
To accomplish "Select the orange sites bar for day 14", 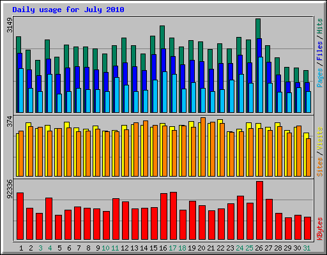I will pos(146,149).
